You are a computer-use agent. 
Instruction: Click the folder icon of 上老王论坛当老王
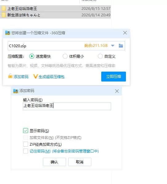pos(4,8)
